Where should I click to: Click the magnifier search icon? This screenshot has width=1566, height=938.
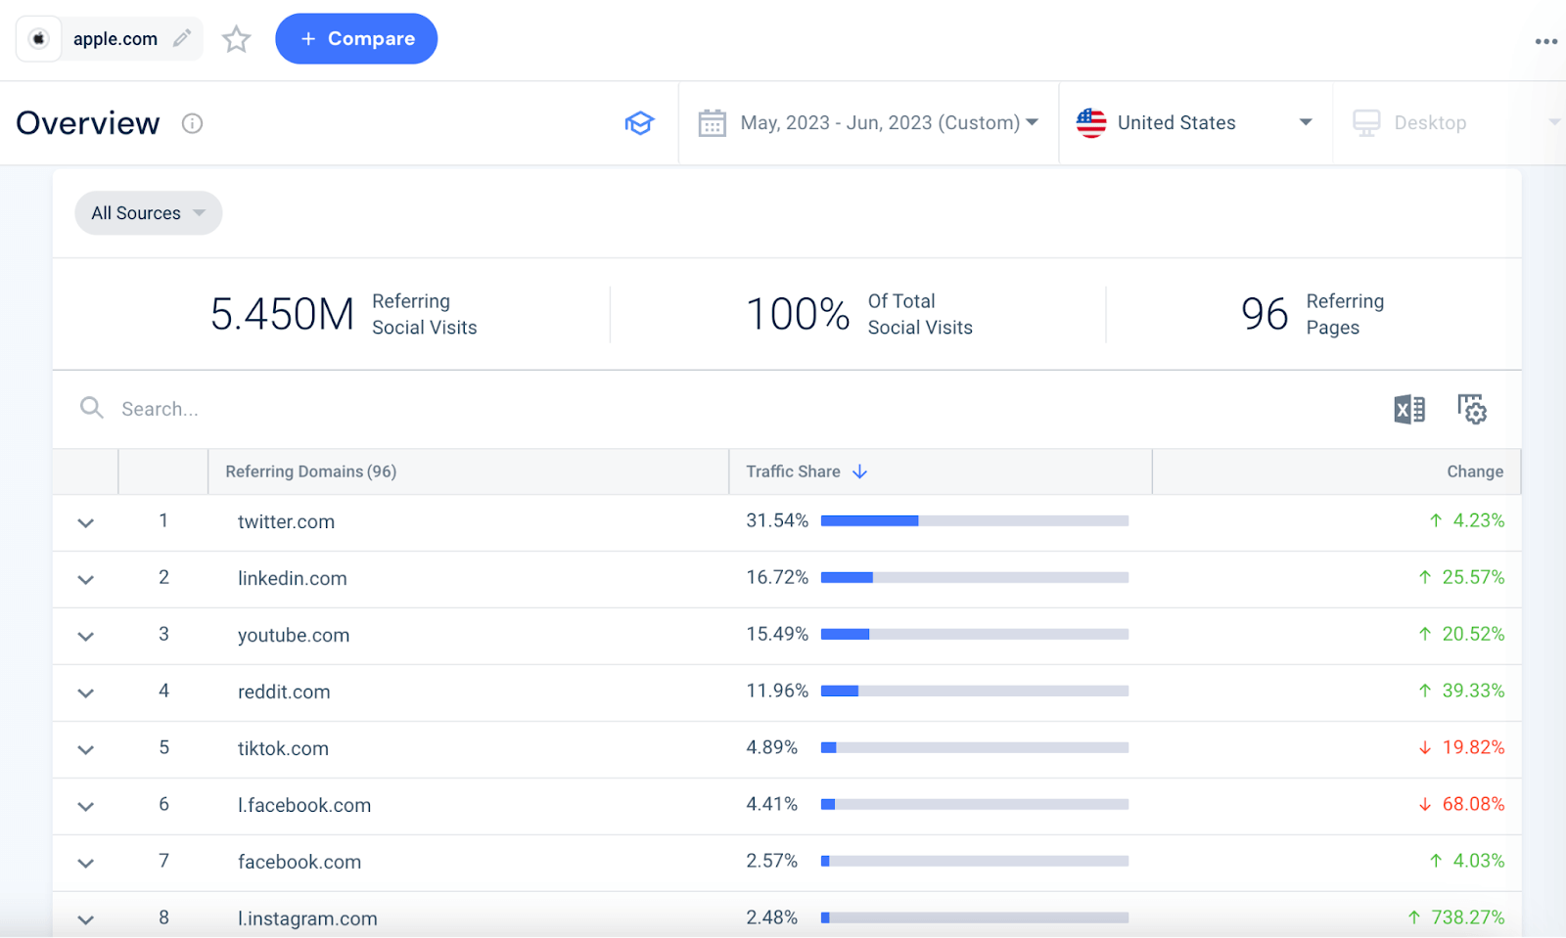[92, 408]
